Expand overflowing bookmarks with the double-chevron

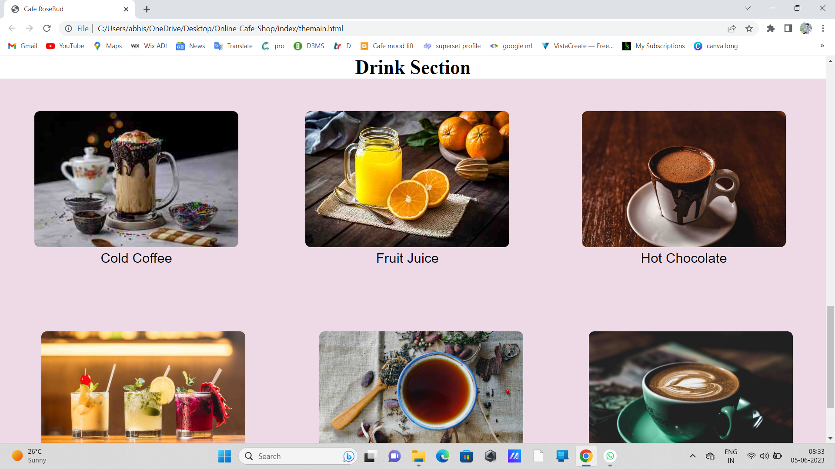coord(822,46)
